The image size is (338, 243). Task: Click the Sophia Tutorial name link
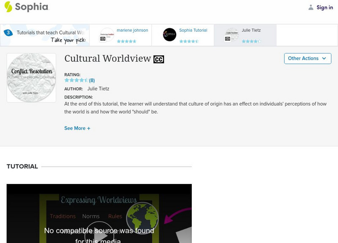[x=194, y=30]
